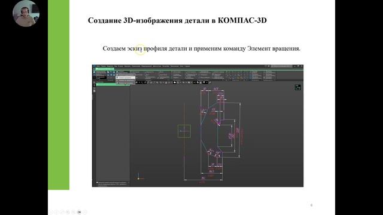Click the words 'Элемент вращения' in the slide sentence

point(273,48)
